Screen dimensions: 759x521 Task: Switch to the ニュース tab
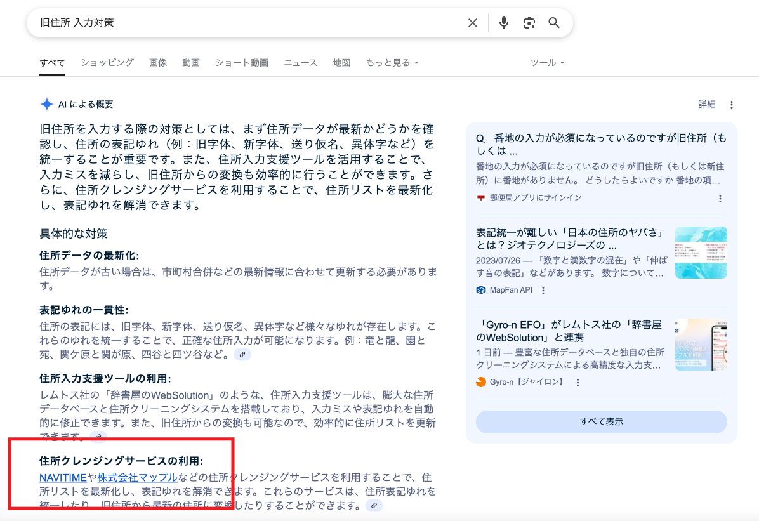pos(301,63)
